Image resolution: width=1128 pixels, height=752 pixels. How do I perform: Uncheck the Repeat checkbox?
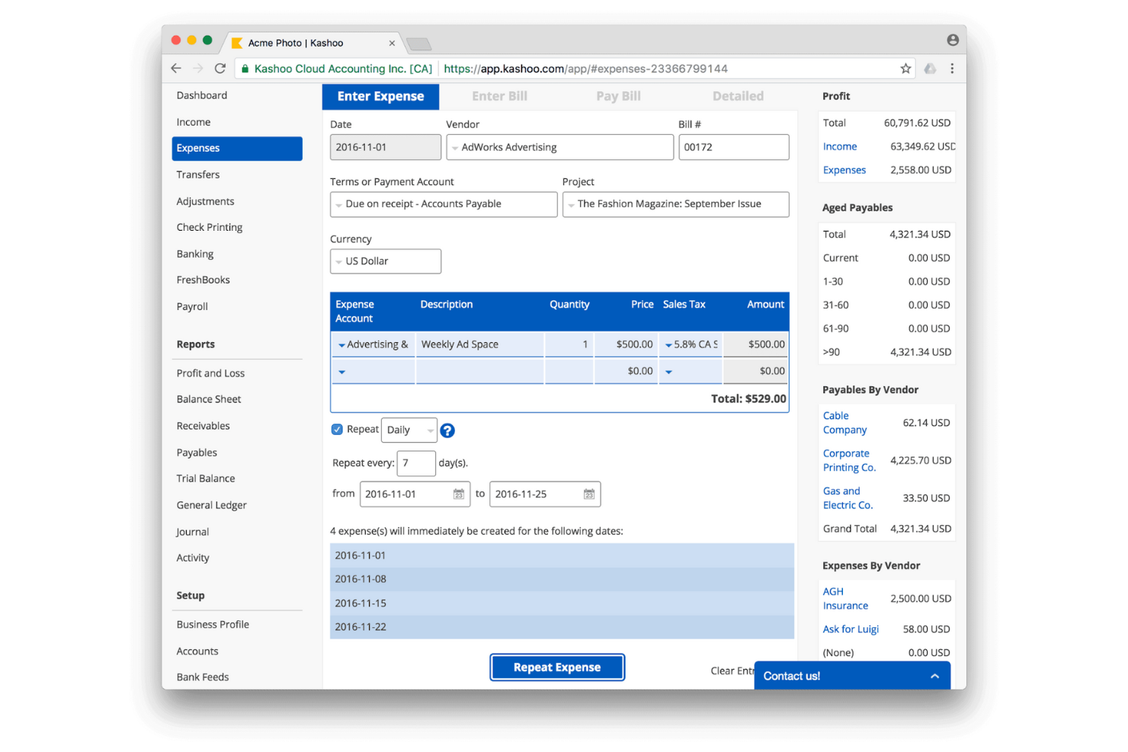336,429
